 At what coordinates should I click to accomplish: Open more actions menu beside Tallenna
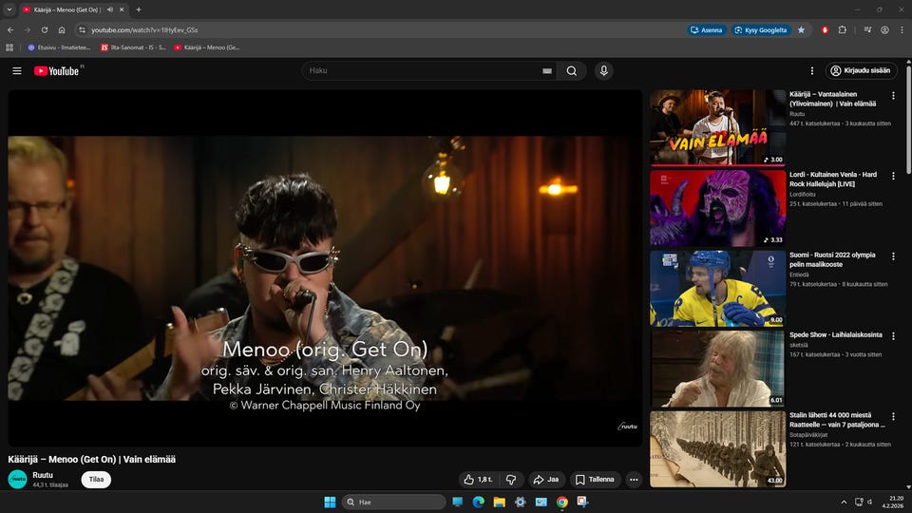click(634, 480)
